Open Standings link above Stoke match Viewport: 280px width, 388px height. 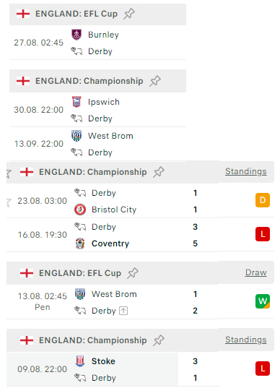coord(245,340)
